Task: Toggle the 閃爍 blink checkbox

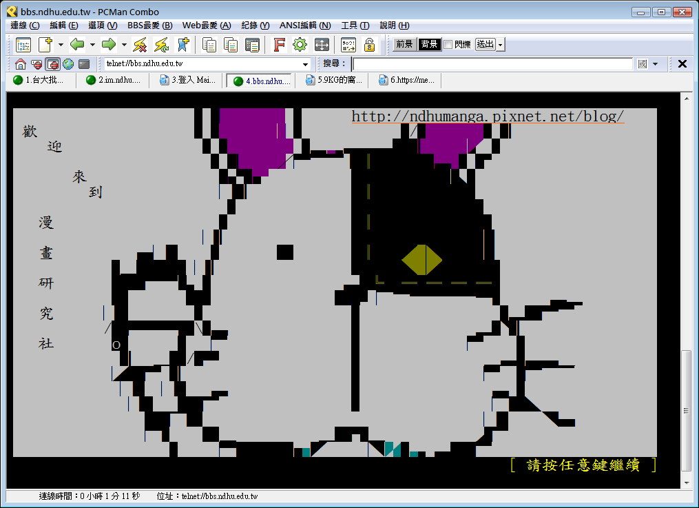Action: coord(448,44)
